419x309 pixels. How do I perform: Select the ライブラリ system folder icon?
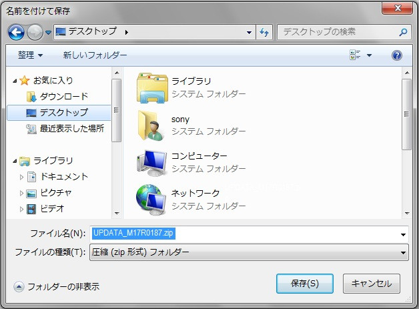pos(151,87)
